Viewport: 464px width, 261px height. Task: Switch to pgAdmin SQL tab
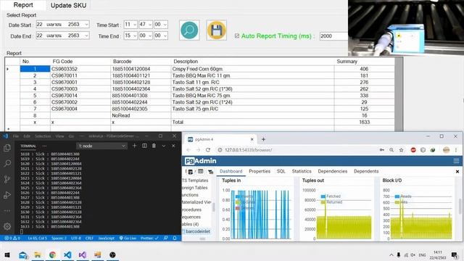click(281, 171)
